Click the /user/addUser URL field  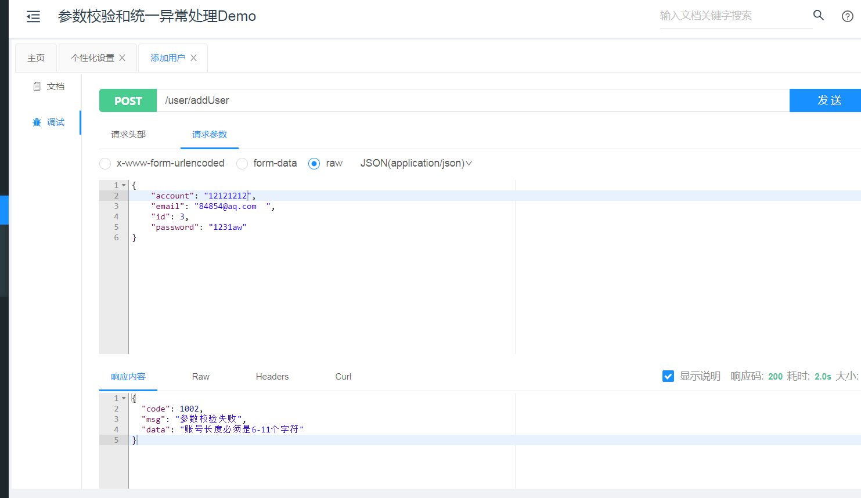coord(473,100)
